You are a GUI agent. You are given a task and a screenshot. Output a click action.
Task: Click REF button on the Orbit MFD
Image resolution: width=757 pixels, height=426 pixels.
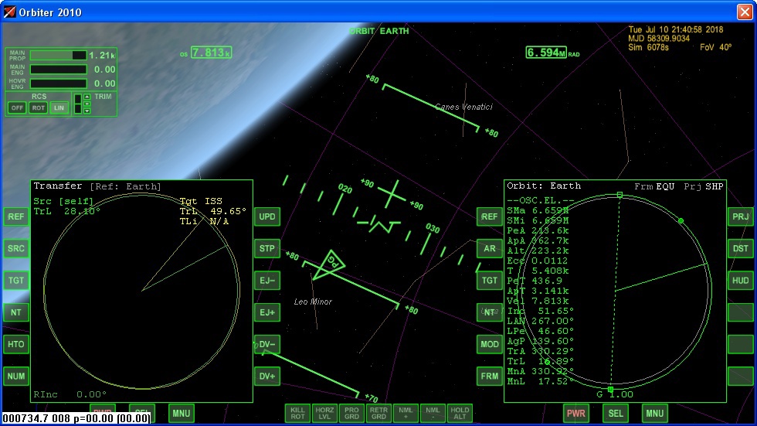coord(489,216)
